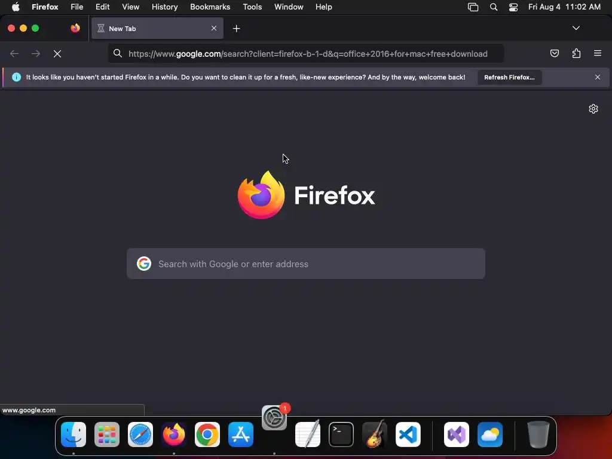Click the info icon in notification bar
The image size is (612, 459).
[x=16, y=77]
